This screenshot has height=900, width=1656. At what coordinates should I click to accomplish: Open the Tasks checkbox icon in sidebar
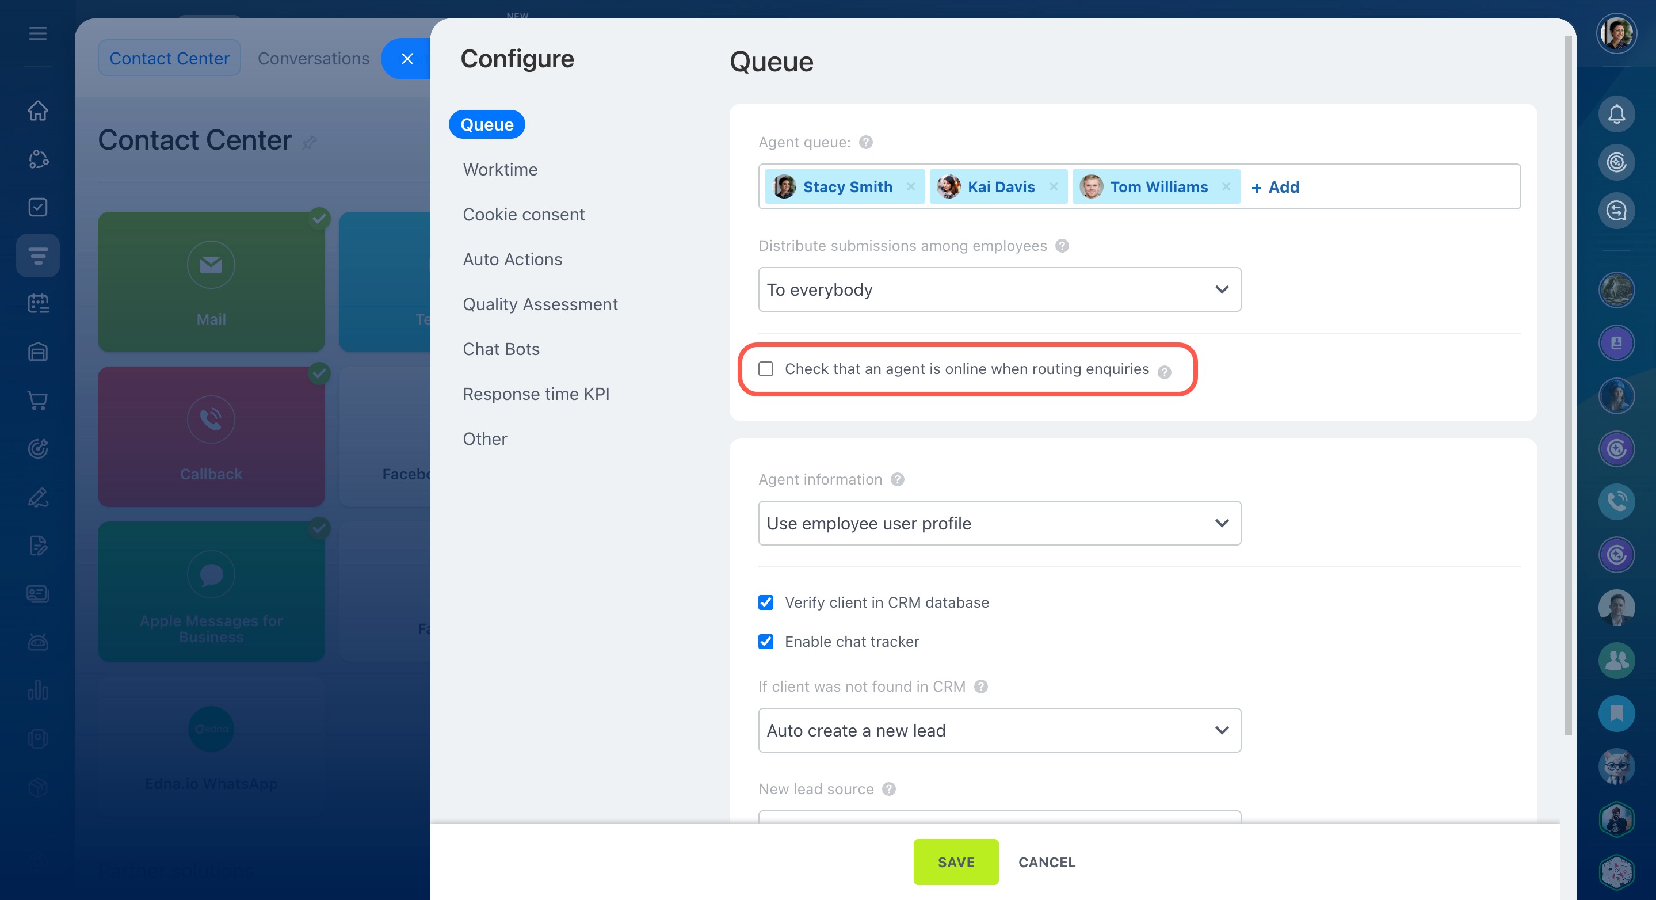[x=38, y=207]
